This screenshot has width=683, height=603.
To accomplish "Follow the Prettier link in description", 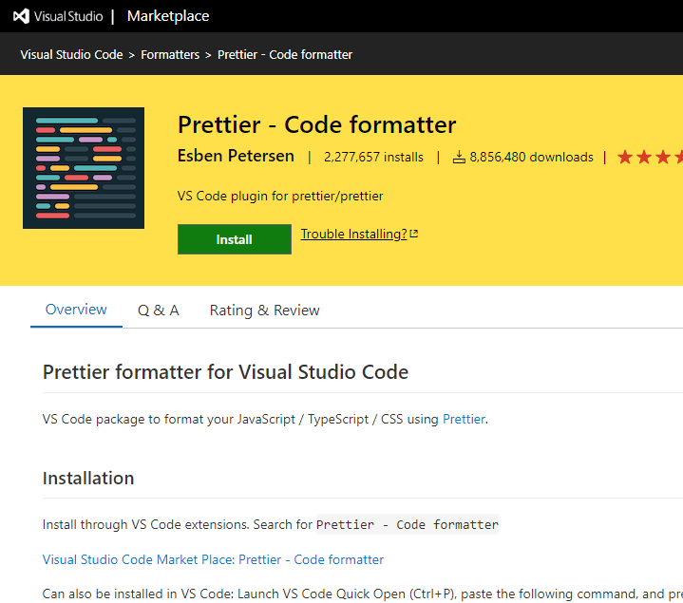I will [x=464, y=419].
